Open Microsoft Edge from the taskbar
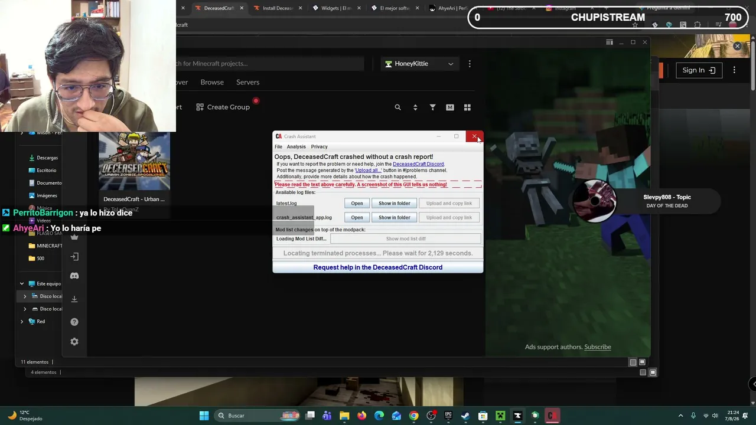756x425 pixels. click(x=379, y=416)
